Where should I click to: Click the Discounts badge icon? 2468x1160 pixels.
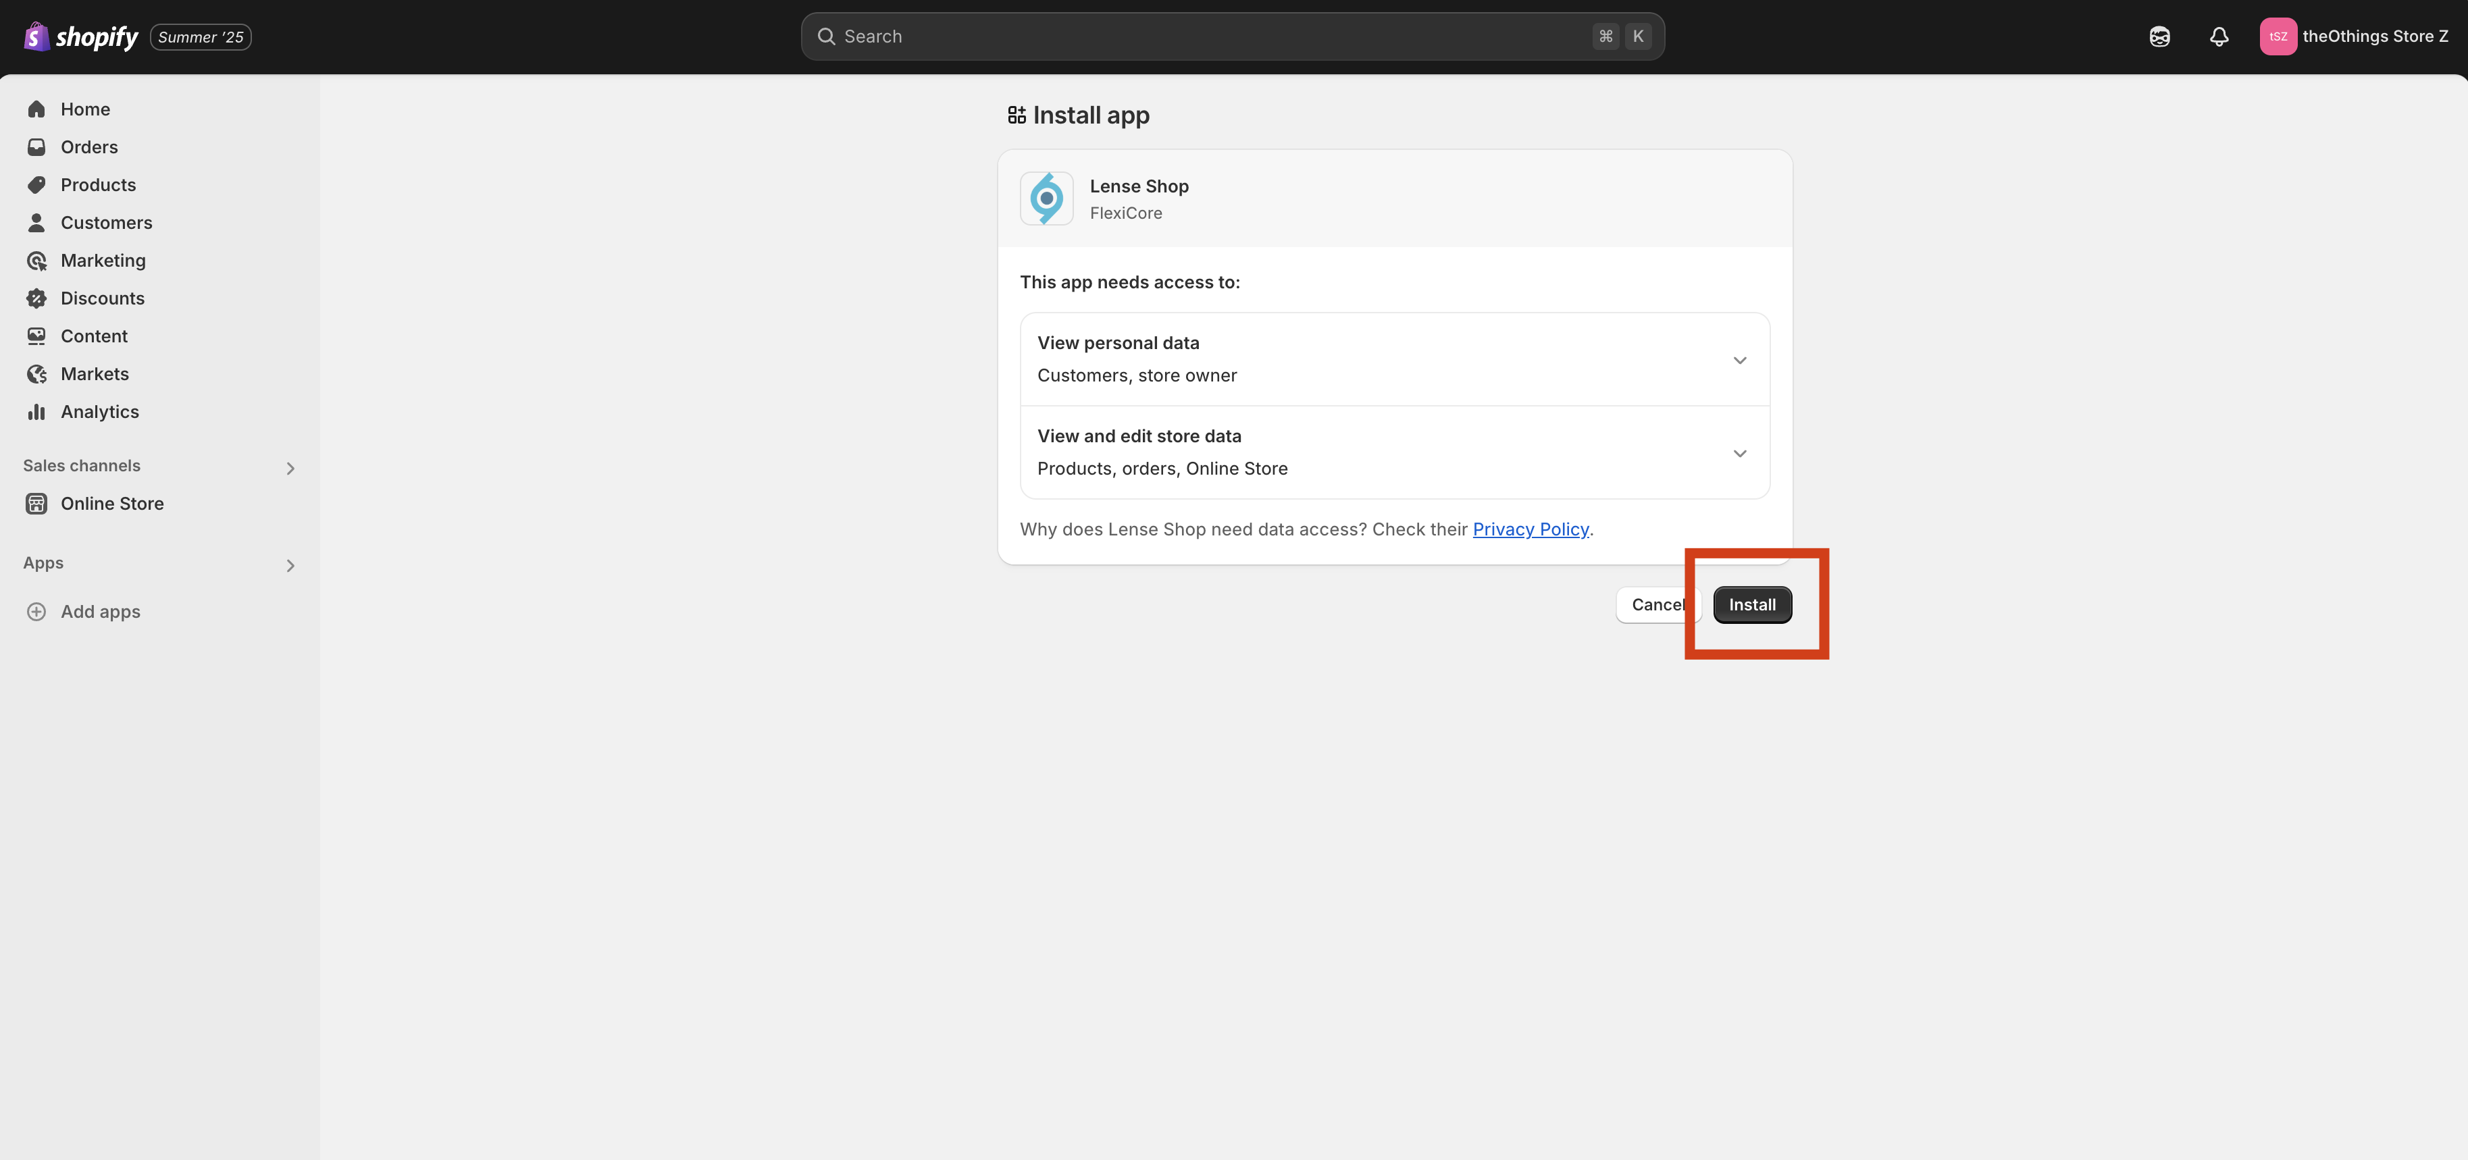[36, 298]
